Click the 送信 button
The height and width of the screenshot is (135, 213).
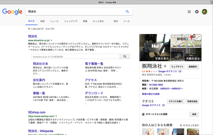194,114
